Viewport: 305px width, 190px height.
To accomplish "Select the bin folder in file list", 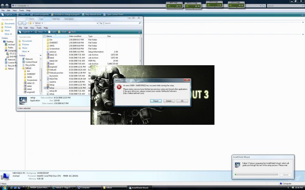I will click(51, 40).
